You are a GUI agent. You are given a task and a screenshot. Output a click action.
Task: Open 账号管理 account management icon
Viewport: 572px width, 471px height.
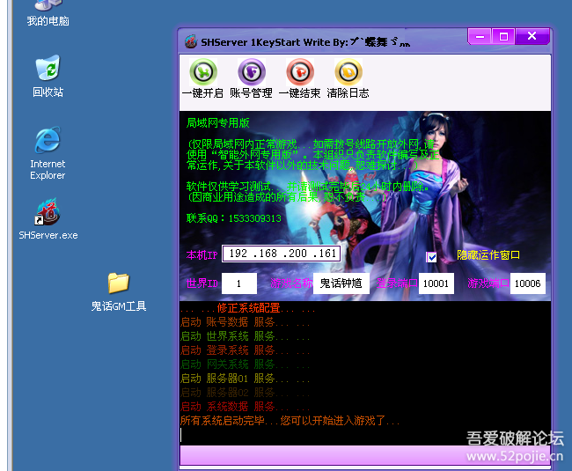252,72
